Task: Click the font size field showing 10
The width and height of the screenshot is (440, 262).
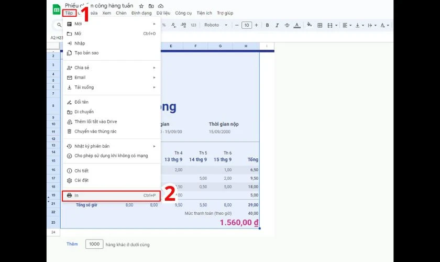Action: [x=247, y=25]
